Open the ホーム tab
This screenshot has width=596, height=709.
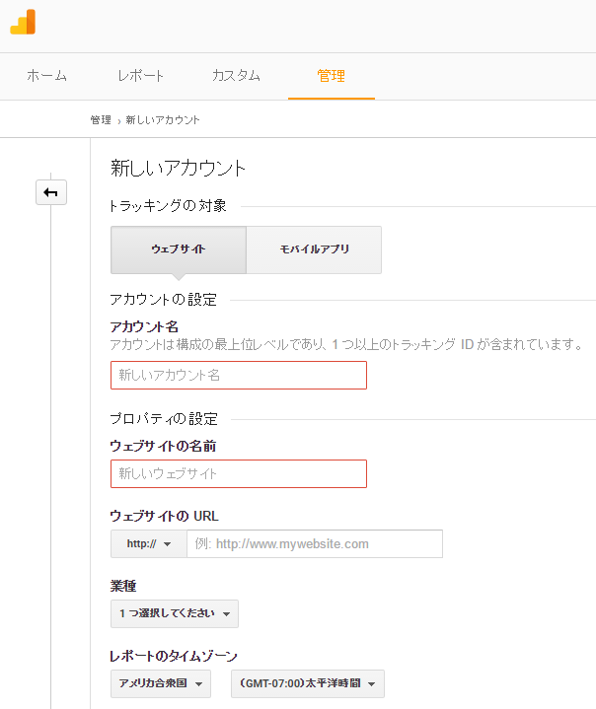point(46,76)
